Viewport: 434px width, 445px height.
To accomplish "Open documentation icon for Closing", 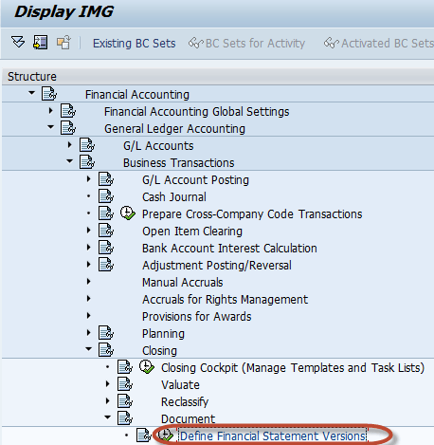I will 106,350.
